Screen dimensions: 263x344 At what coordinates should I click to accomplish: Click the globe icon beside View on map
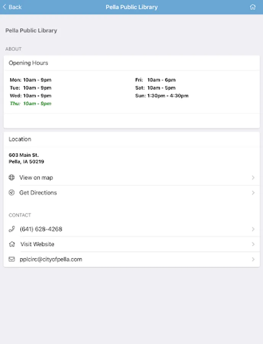pos(12,177)
